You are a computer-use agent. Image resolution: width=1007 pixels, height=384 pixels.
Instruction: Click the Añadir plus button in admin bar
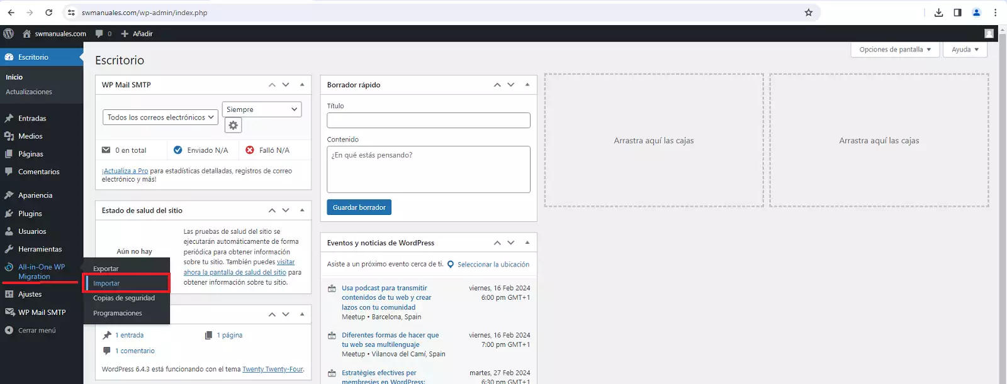137,33
